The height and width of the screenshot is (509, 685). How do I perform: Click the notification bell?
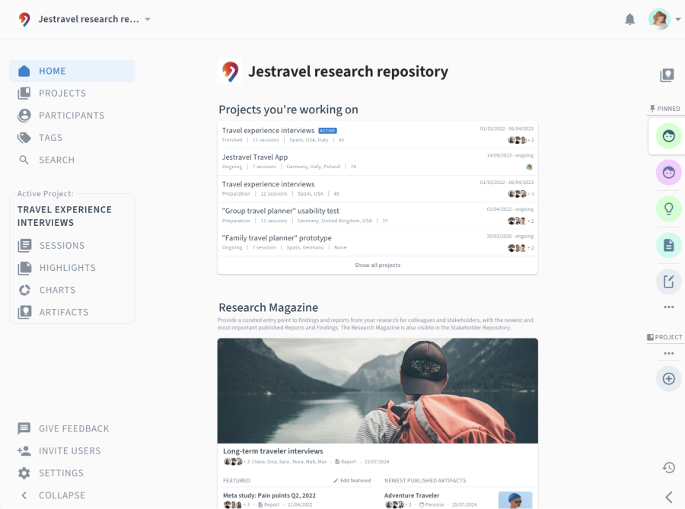point(630,19)
